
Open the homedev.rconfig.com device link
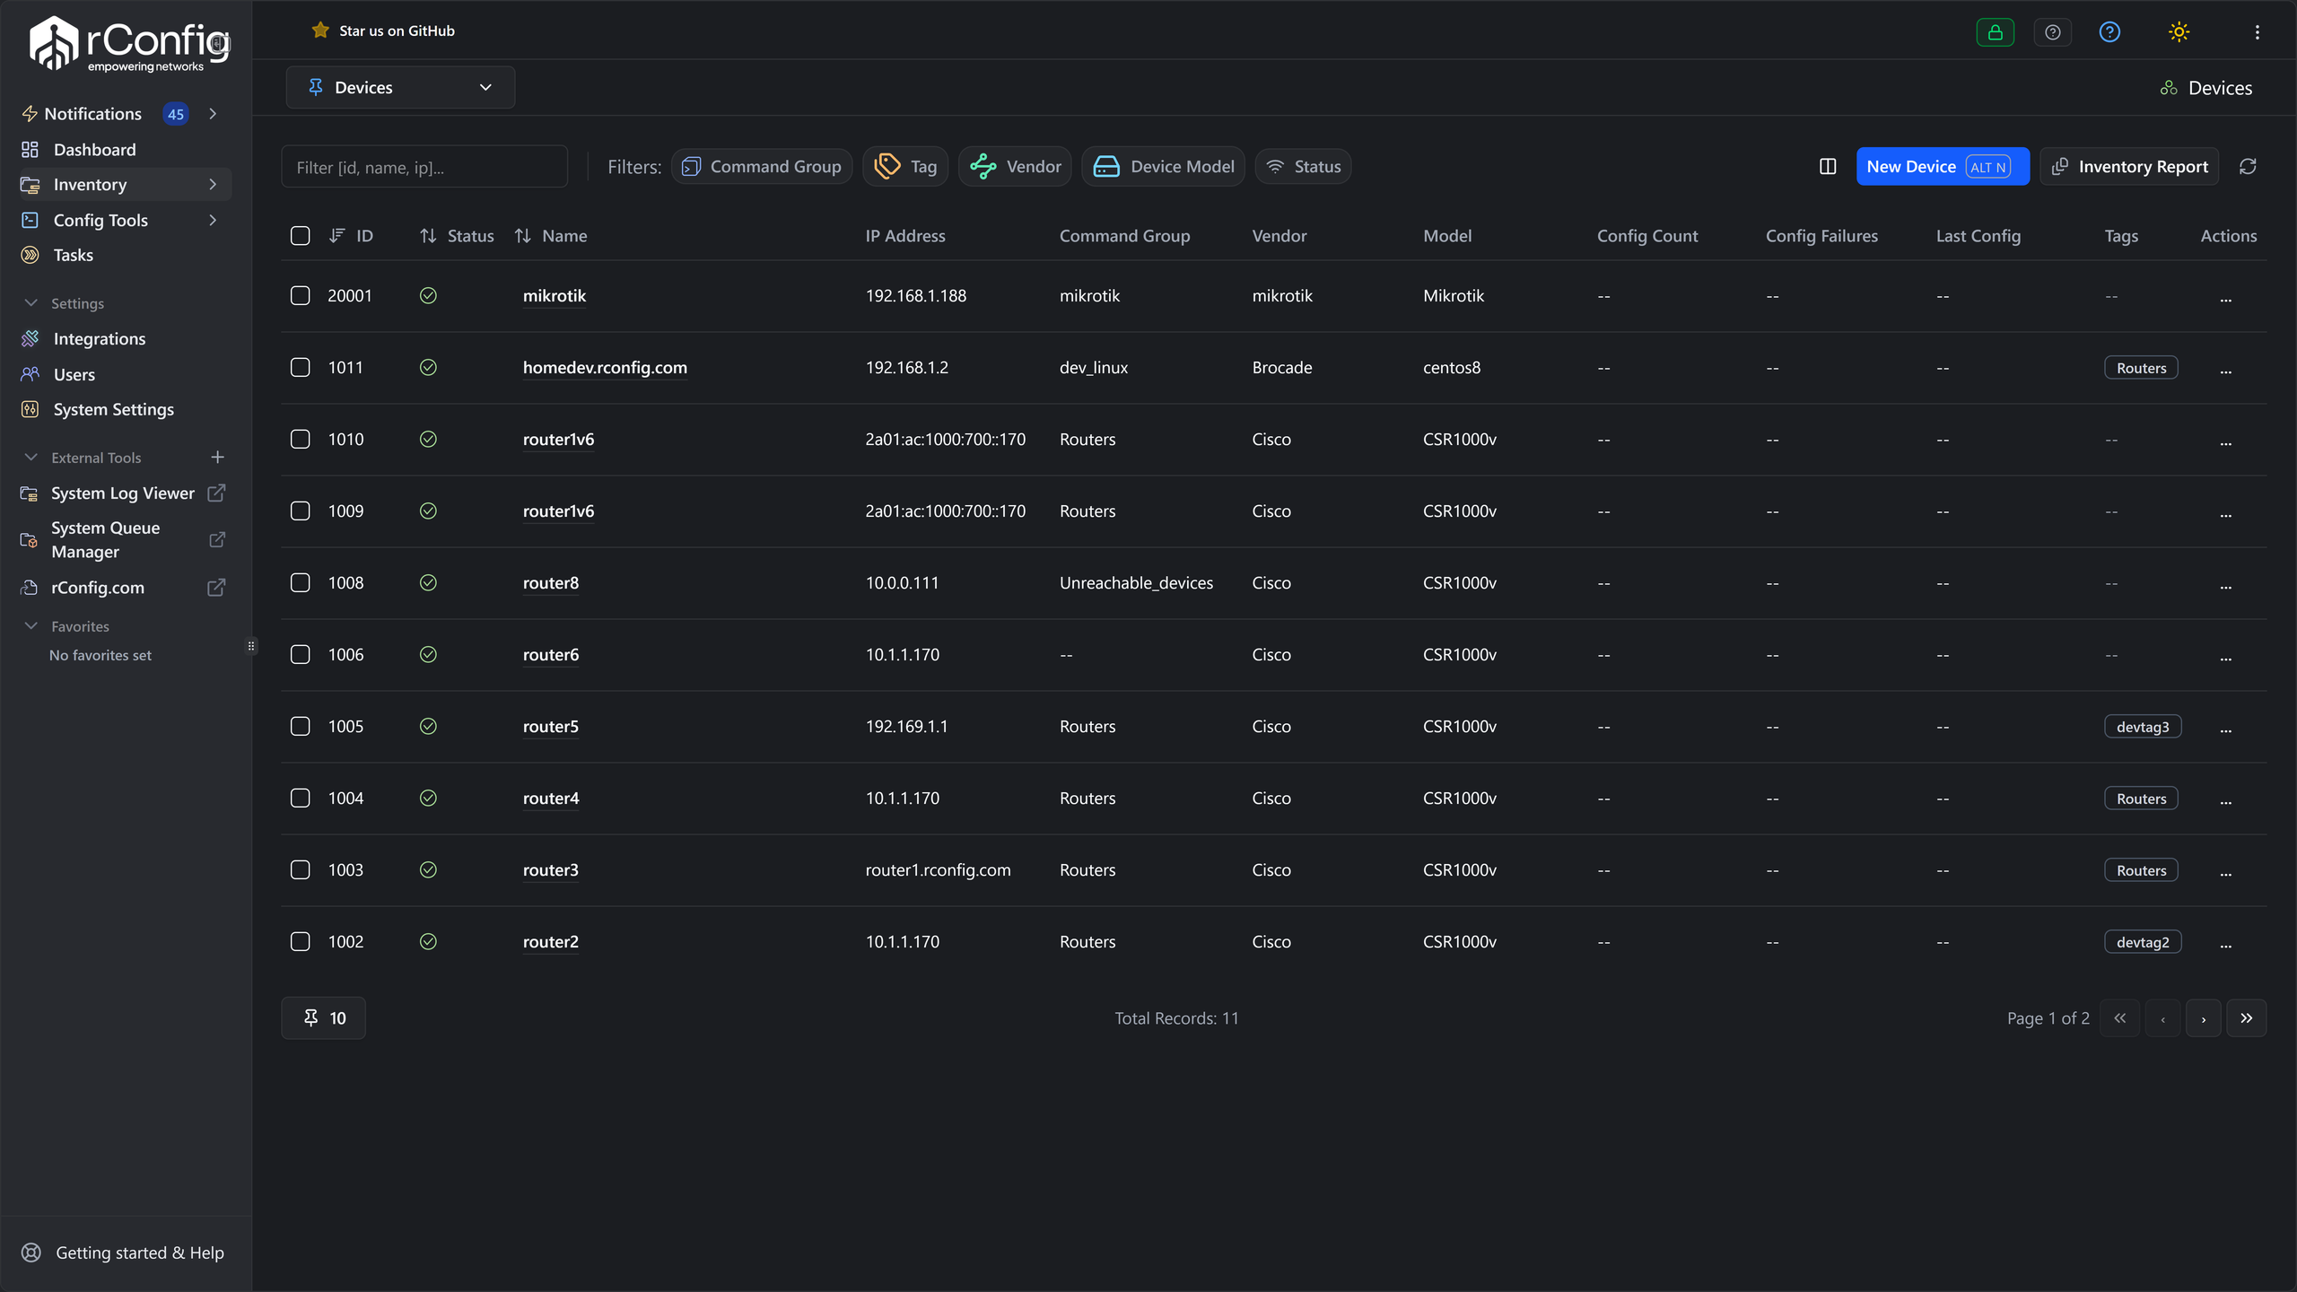[605, 368]
